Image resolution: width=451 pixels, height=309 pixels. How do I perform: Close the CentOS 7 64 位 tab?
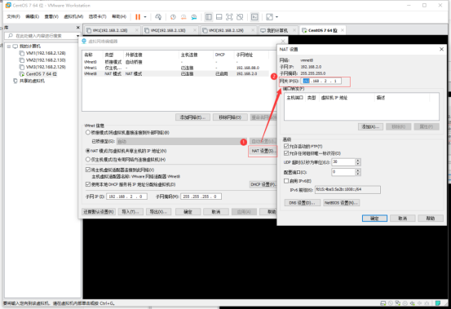[343, 30]
